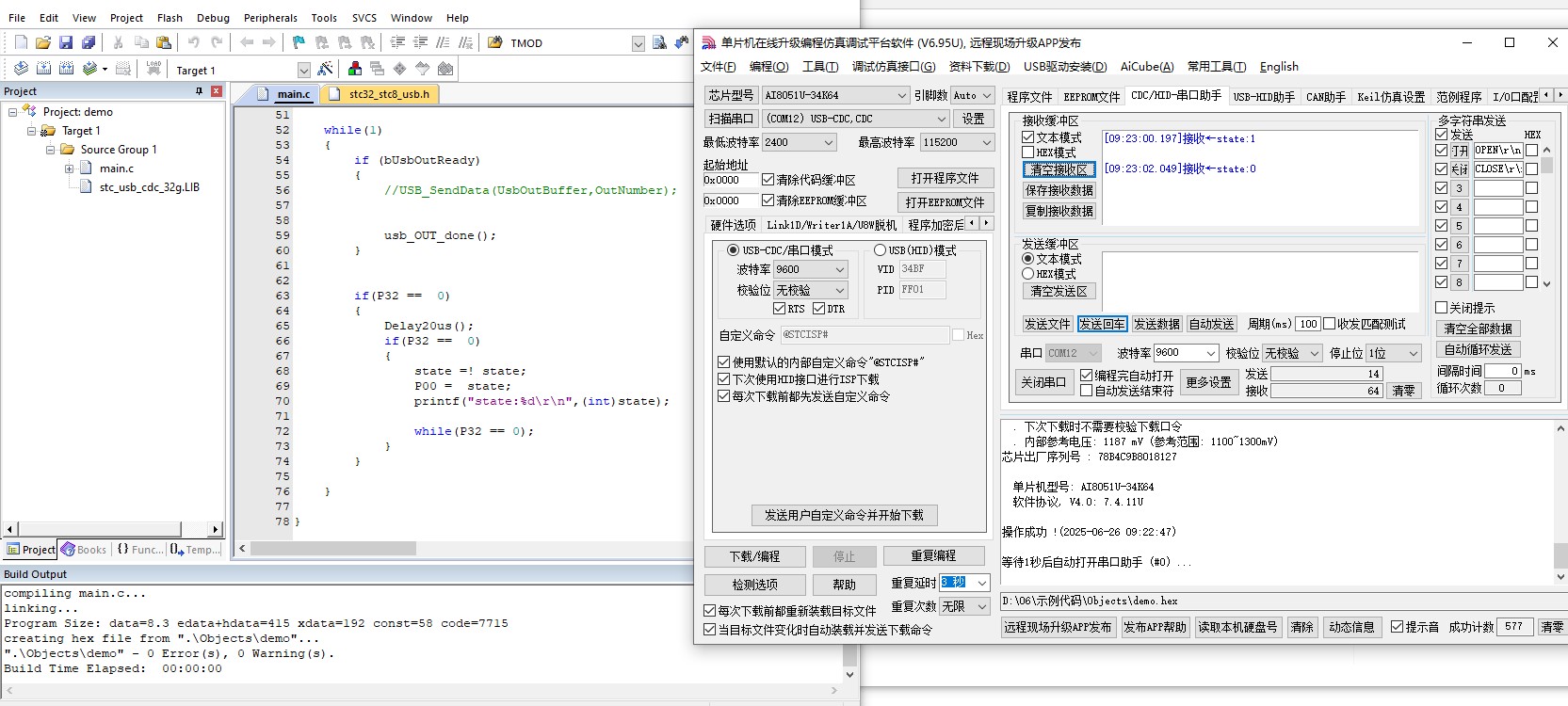Click the Batch Build icon

pyautogui.click(x=89, y=69)
